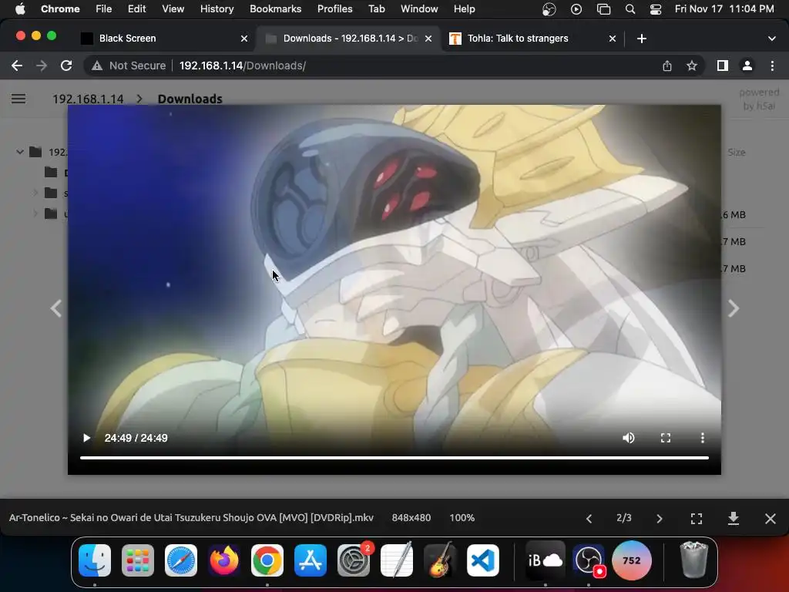Click the Downloads breadcrumb

point(190,99)
